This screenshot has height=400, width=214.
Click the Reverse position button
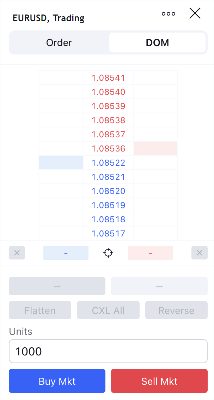click(176, 310)
